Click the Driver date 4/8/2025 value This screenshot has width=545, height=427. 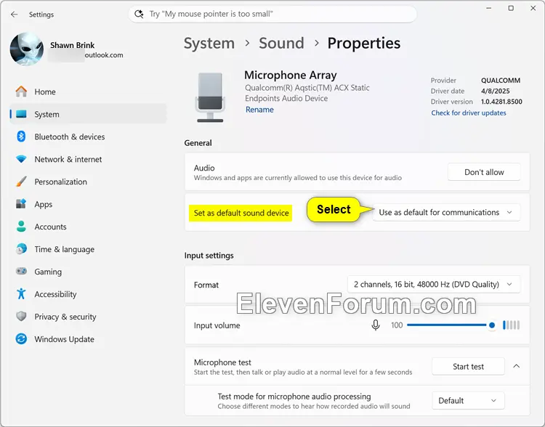coord(496,91)
